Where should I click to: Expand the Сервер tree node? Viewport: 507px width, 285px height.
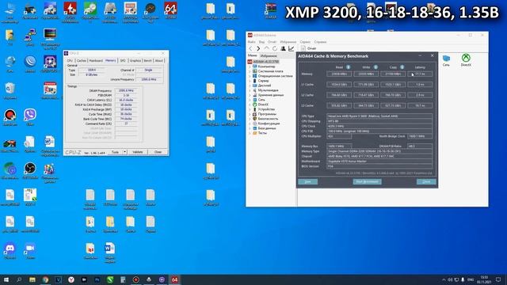coord(250,81)
